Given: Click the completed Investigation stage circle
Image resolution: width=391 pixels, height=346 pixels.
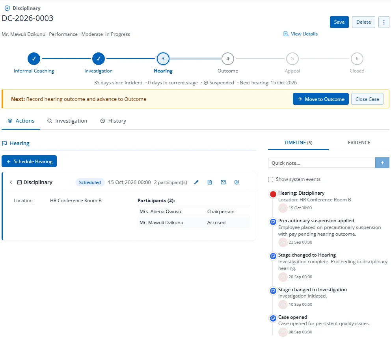Looking at the screenshot, I should pyautogui.click(x=99, y=59).
